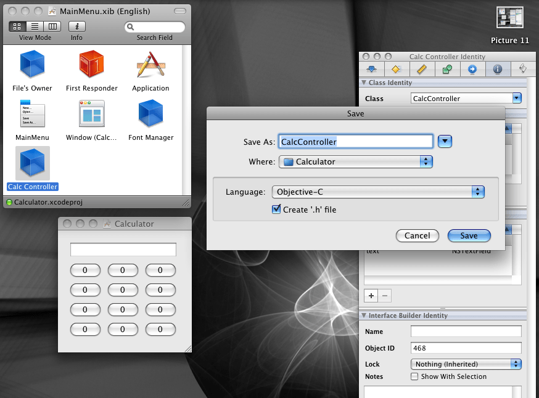Select the MainMenu menu object icon
The image size is (539, 398).
32,113
